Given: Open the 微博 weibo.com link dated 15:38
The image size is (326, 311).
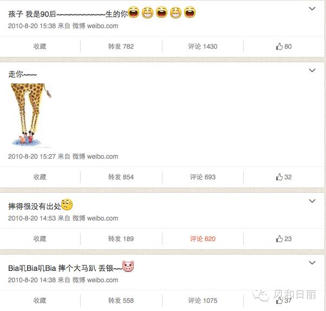Looking at the screenshot, I should point(95,26).
